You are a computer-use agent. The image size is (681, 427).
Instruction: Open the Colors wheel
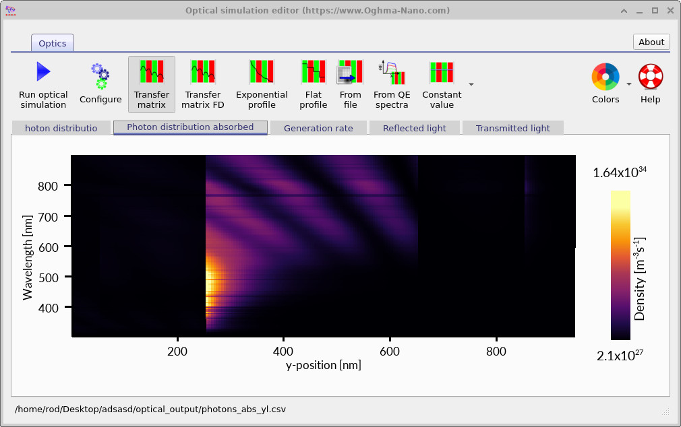(x=605, y=84)
